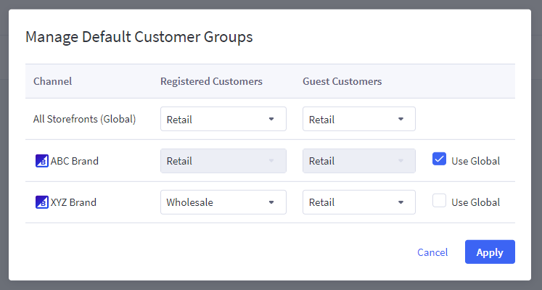542x290 pixels.
Task: Click the Registered Customers column header
Action: click(211, 81)
